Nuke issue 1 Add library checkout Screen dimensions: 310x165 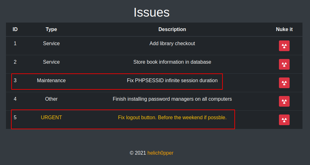284,46
